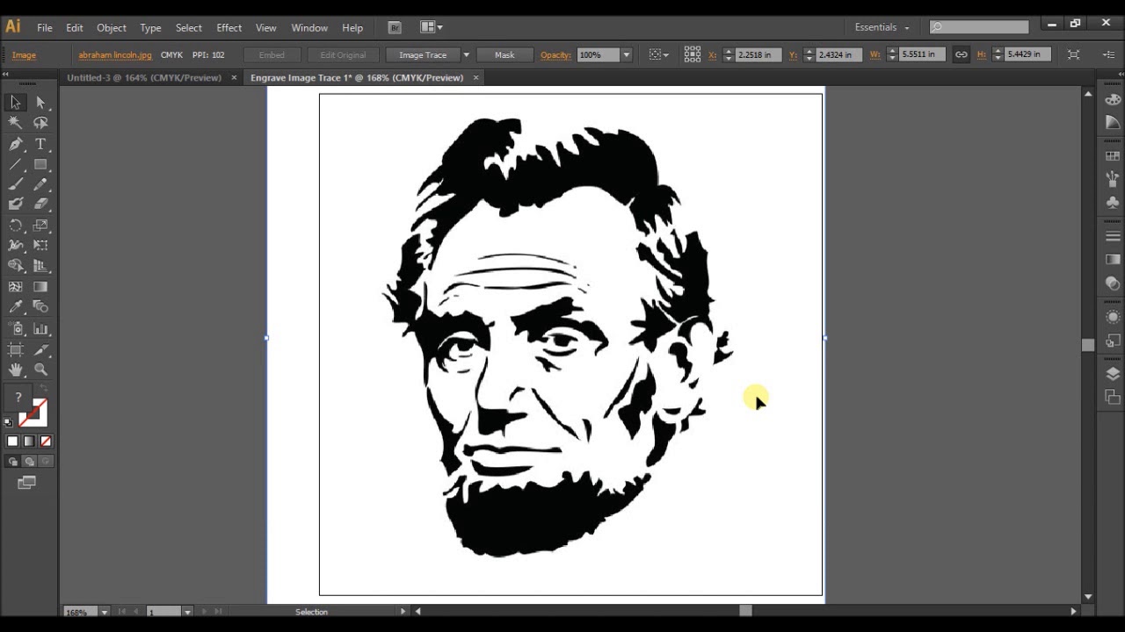Click the Mask button
This screenshot has width=1125, height=632.
click(x=504, y=54)
